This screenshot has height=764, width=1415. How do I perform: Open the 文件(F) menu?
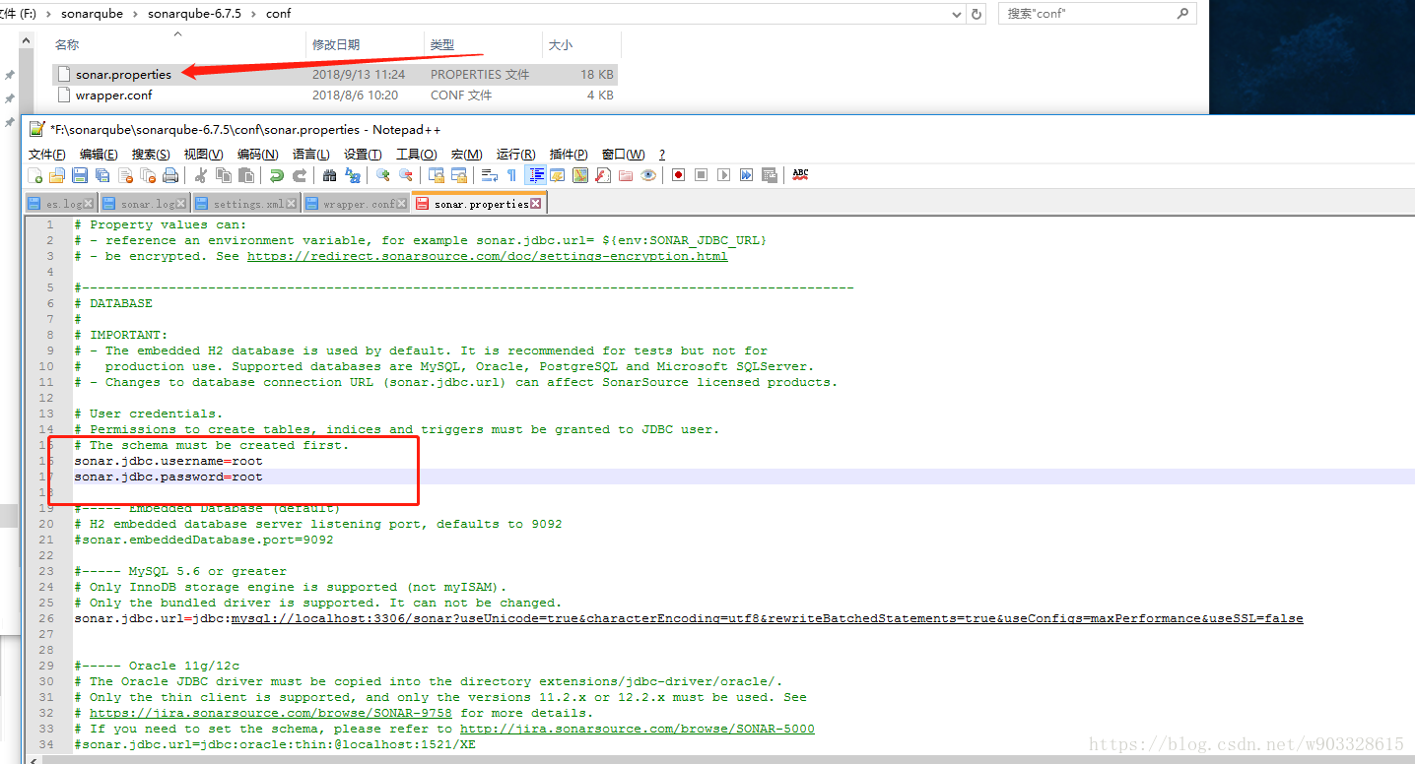click(x=47, y=155)
